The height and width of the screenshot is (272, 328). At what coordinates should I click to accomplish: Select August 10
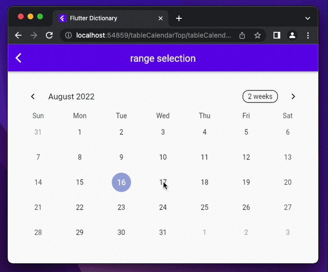pyautogui.click(x=163, y=157)
